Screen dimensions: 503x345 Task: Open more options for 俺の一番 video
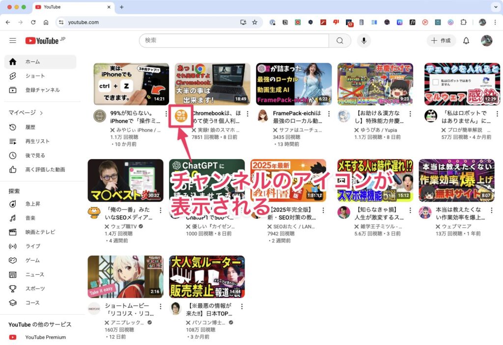(x=161, y=210)
